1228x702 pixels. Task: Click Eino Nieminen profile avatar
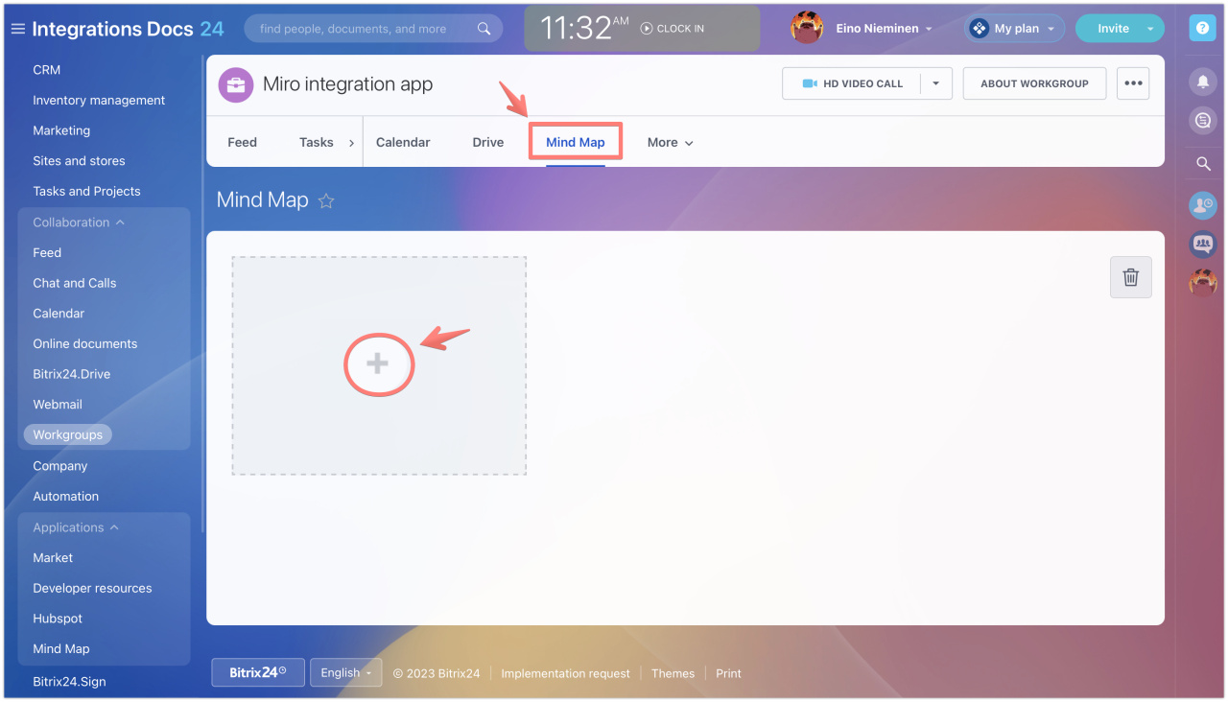tap(807, 28)
